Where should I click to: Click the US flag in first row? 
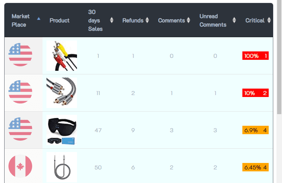point(20,56)
